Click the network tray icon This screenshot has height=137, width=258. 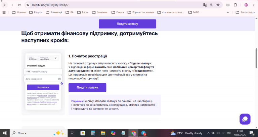[x=223, y=133]
